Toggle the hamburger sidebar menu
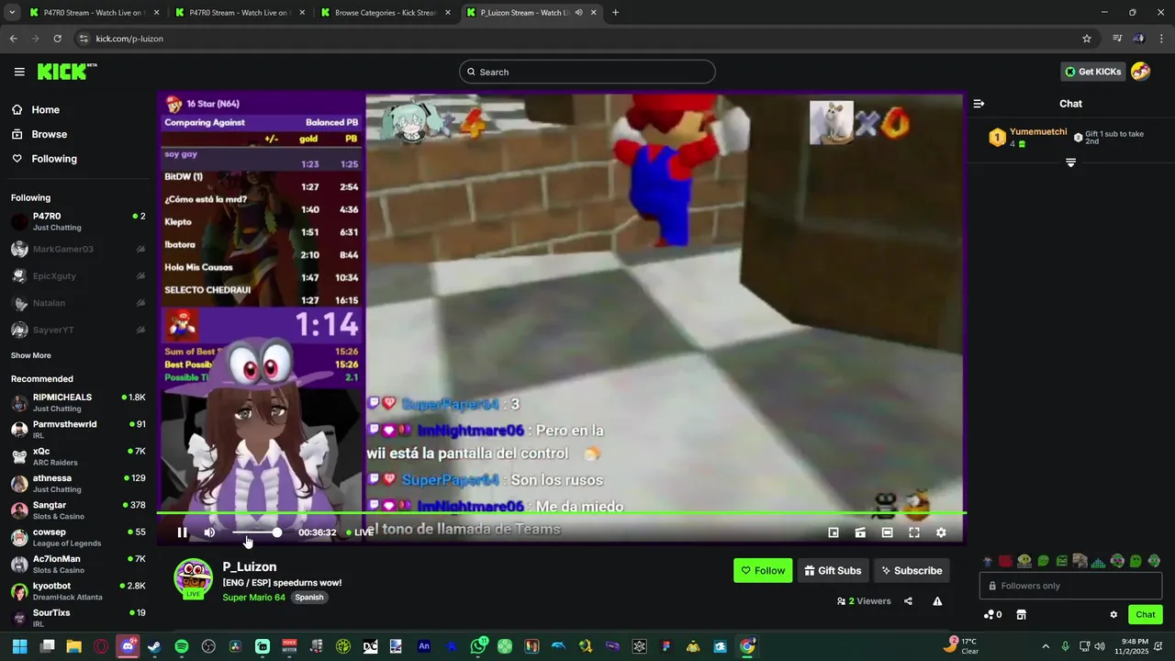Viewport: 1175px width, 661px height. 19,72
